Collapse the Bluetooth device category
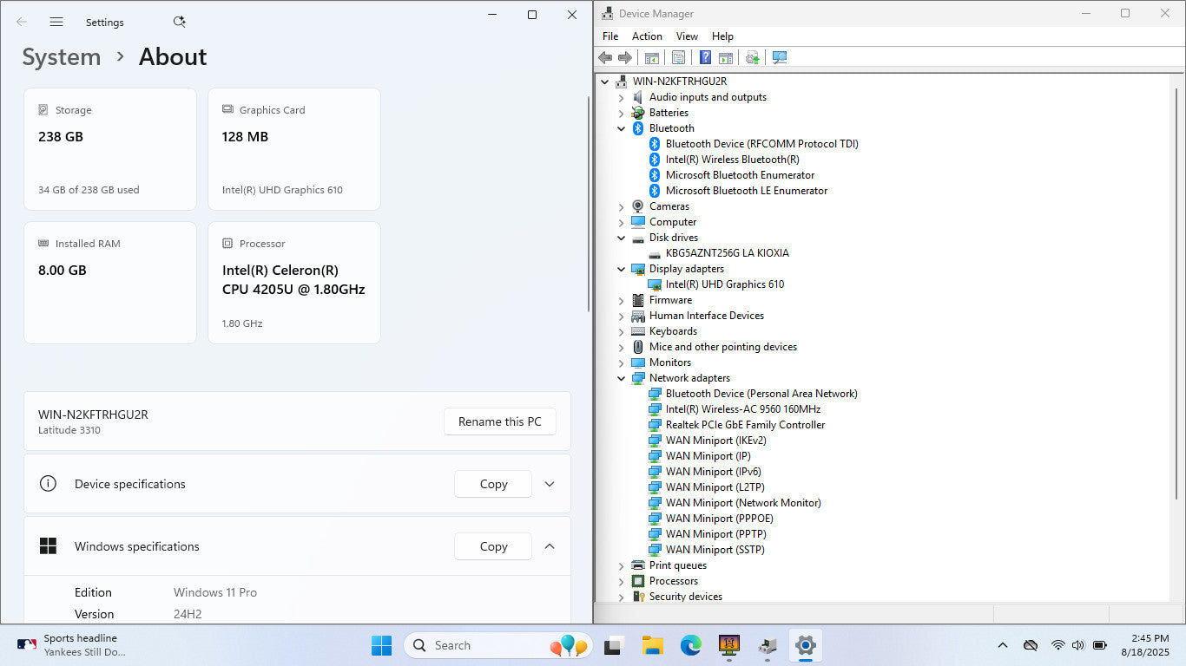This screenshot has width=1186, height=666. pos(622,128)
